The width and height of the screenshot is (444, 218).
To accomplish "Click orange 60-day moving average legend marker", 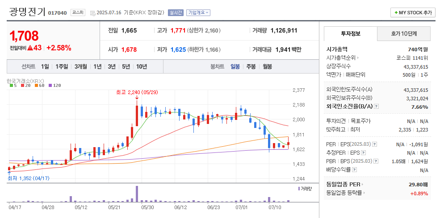I will pos(36,86).
